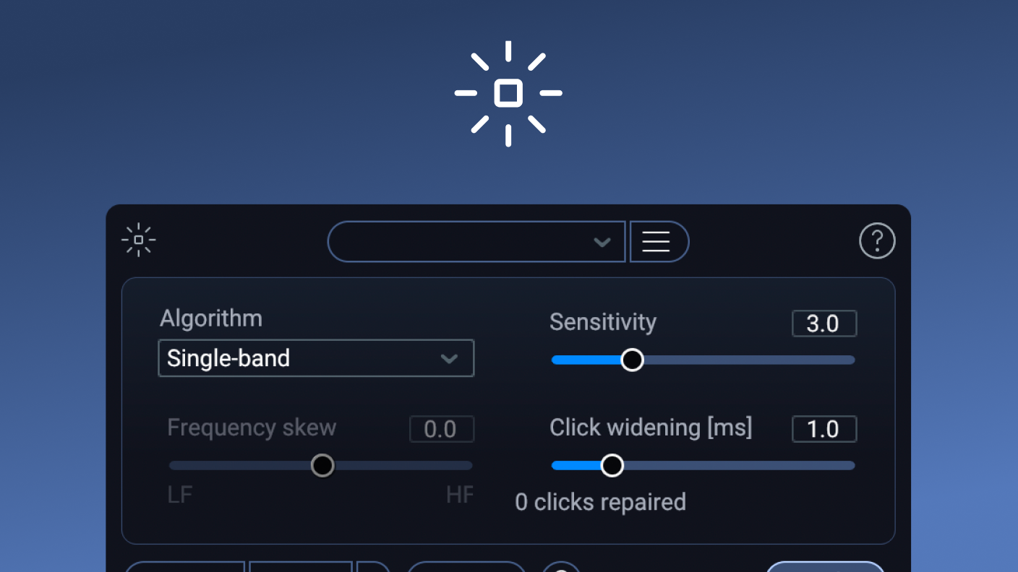Open the preset options hamburger menu

[x=659, y=241]
